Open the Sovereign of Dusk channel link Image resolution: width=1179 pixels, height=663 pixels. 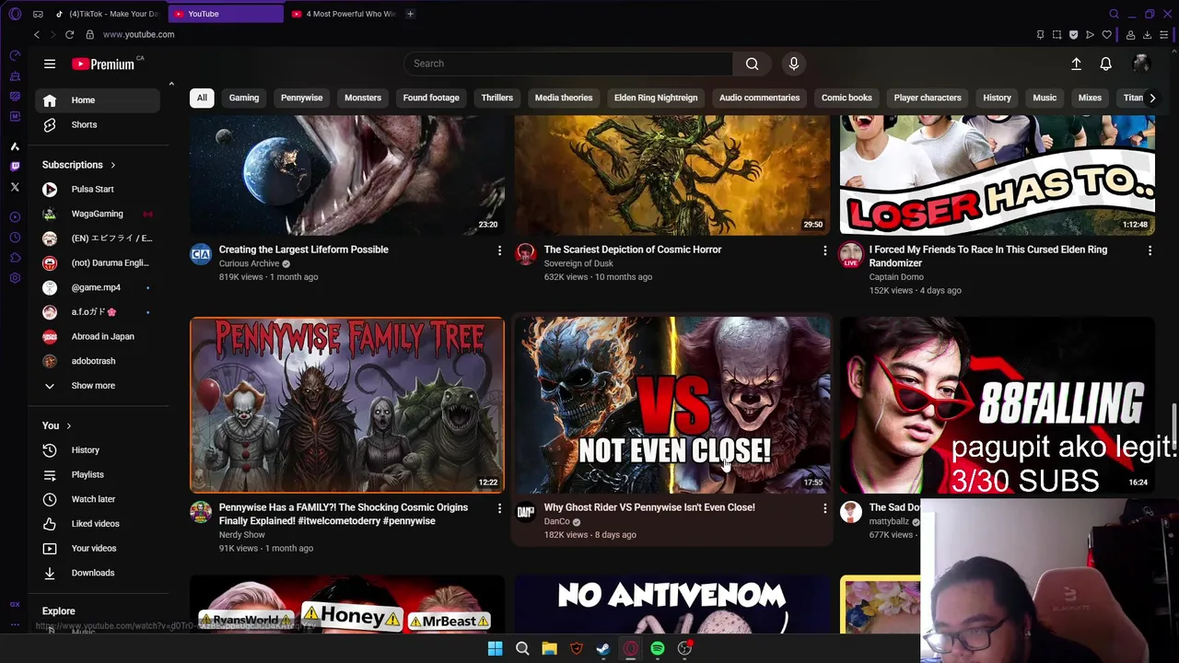point(578,263)
